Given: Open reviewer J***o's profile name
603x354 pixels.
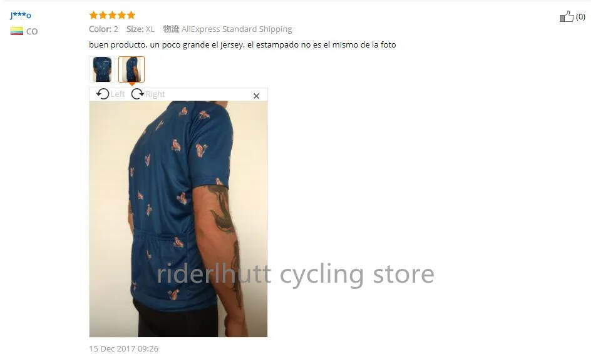Looking at the screenshot, I should point(21,16).
